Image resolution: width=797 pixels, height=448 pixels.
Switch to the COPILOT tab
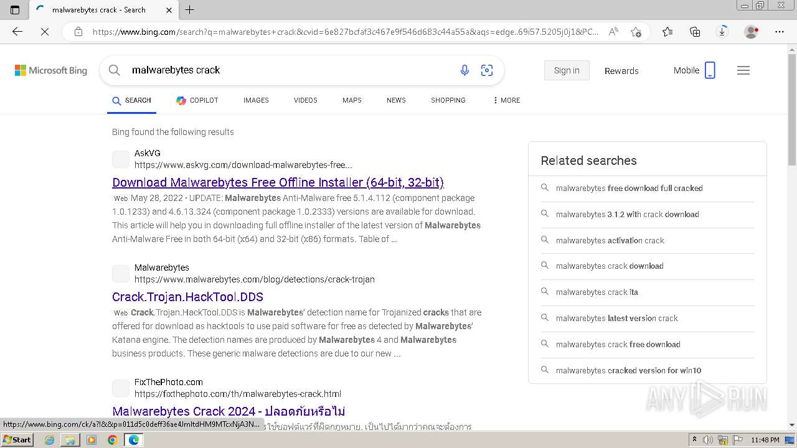pos(197,100)
